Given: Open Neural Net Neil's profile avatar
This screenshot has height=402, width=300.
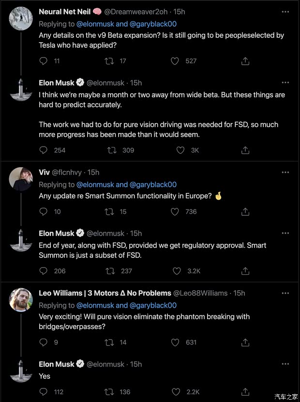Looking at the screenshot, I should click(21, 19).
